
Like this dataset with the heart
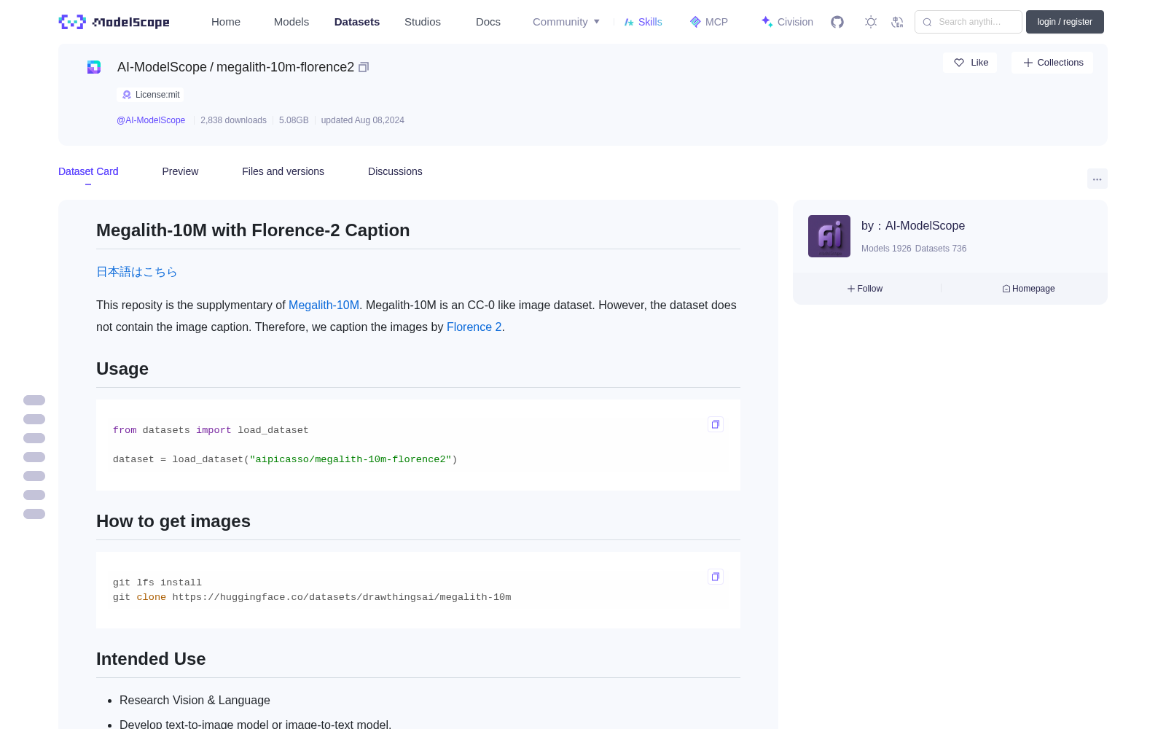click(971, 63)
